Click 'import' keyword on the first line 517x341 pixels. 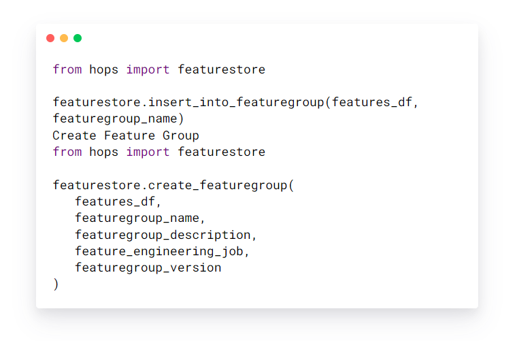148,69
